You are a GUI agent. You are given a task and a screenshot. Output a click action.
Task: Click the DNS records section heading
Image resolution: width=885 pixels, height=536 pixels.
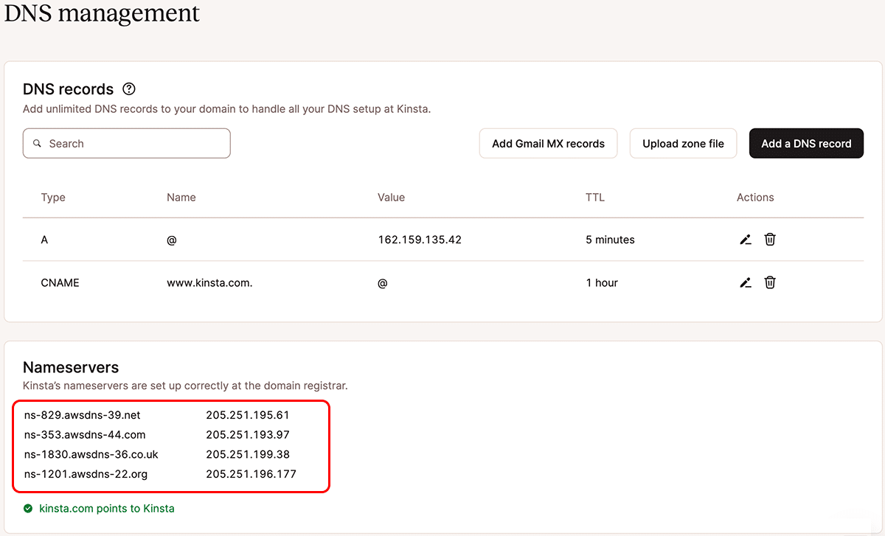tap(68, 89)
